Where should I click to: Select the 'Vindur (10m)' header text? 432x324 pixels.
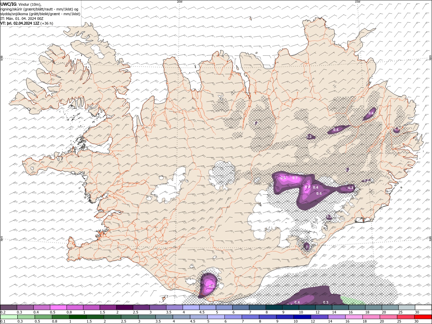click(30, 4)
